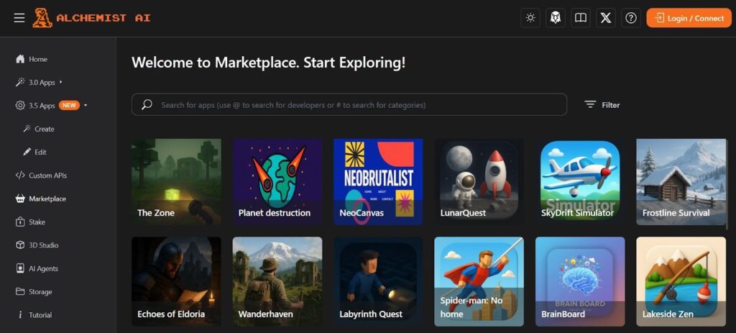
Task: Go to Home in the sidebar
Action: click(37, 59)
